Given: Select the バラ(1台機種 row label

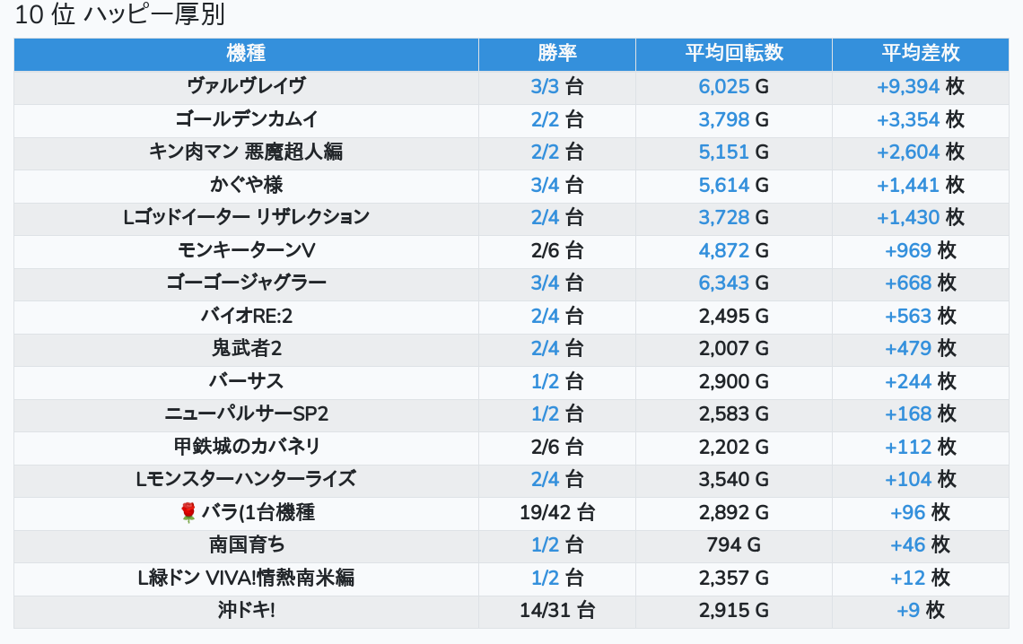Looking at the screenshot, I should click(x=258, y=512).
